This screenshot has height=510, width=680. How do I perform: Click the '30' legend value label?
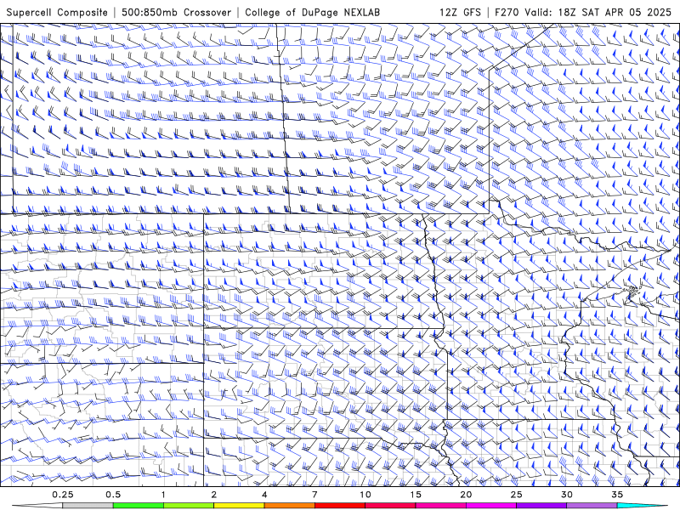[567, 495]
